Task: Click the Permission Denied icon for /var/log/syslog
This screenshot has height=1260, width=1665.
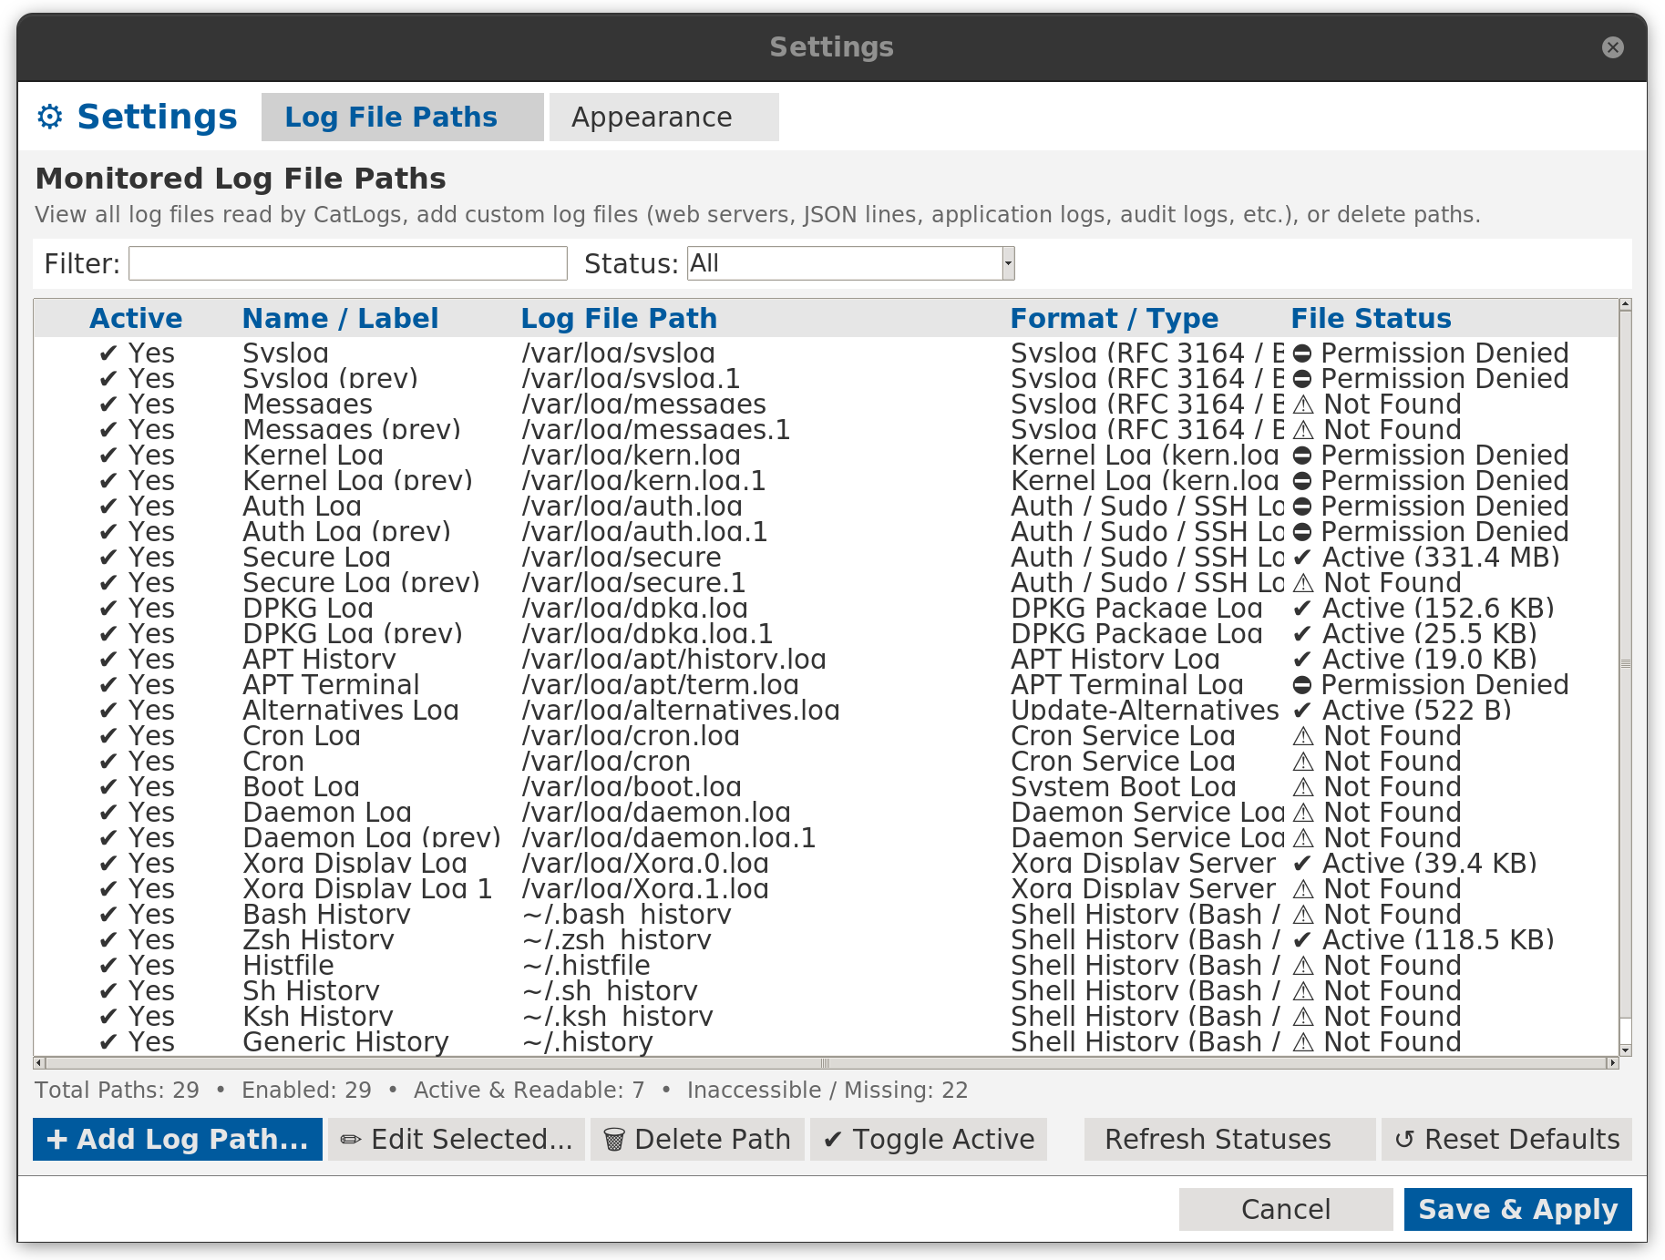Action: pos(1302,353)
